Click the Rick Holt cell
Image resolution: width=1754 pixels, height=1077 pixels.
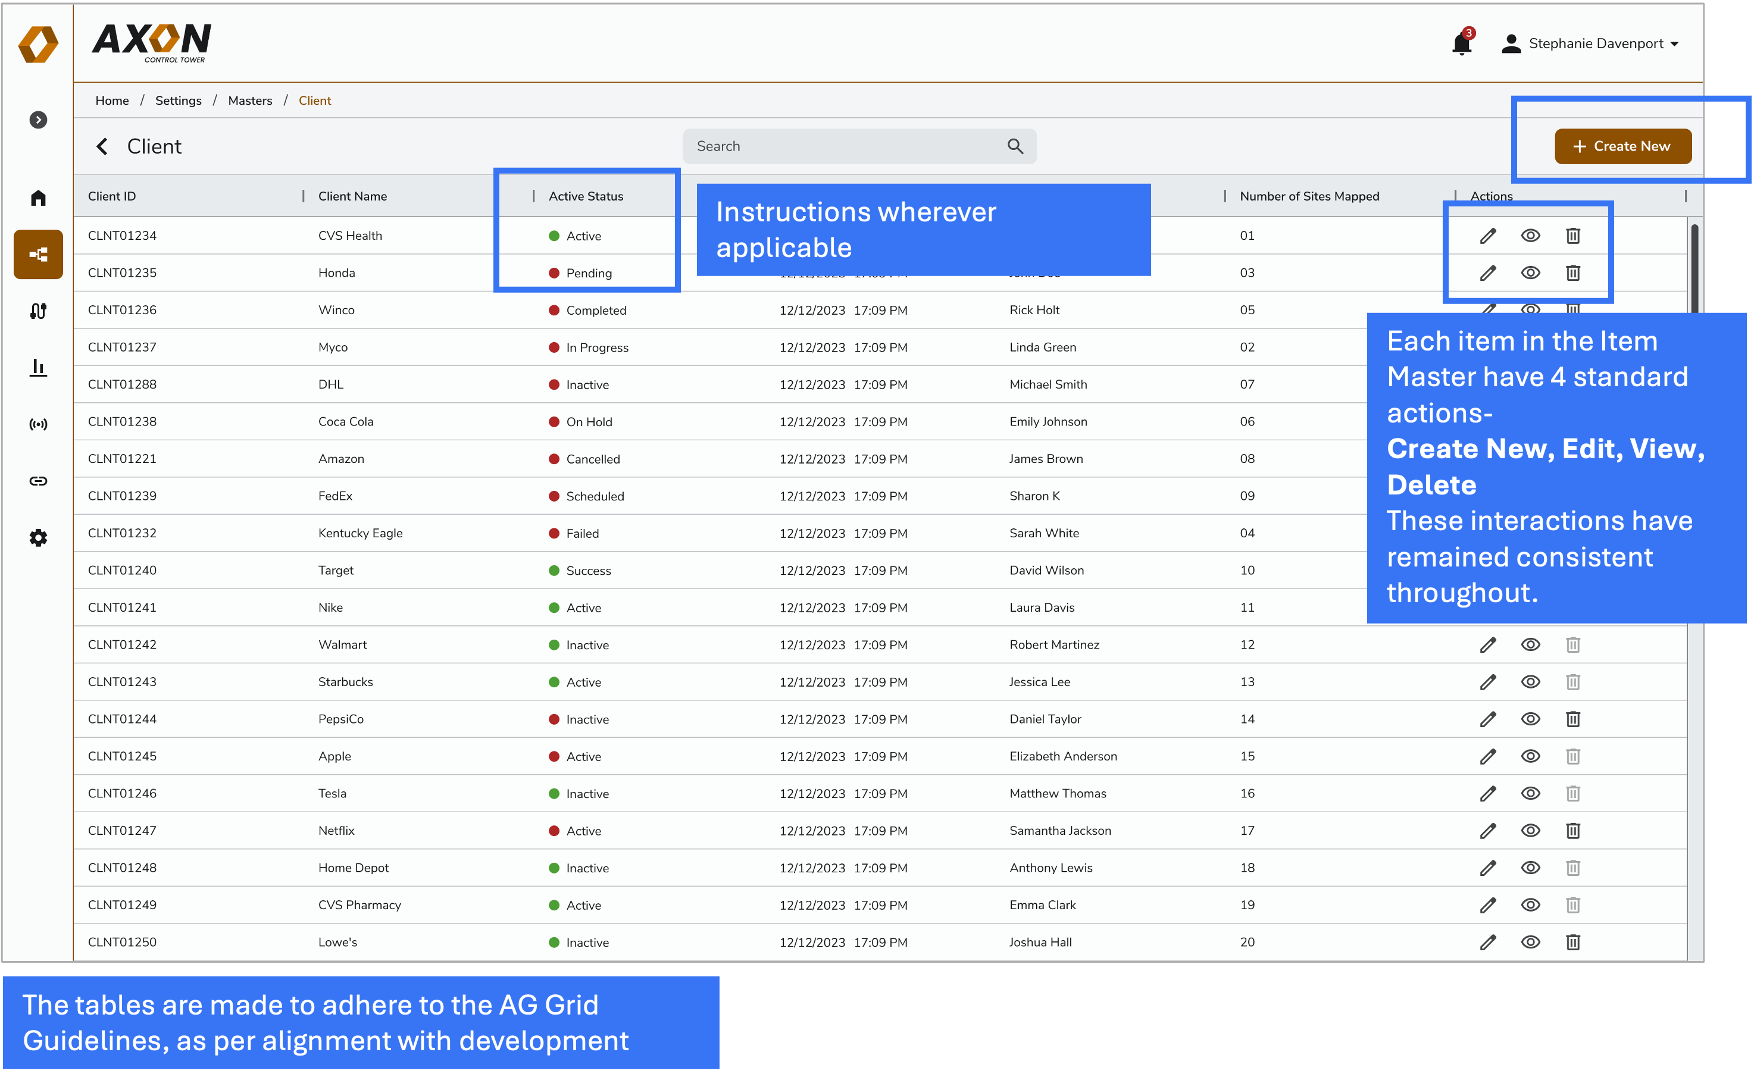tap(1034, 310)
